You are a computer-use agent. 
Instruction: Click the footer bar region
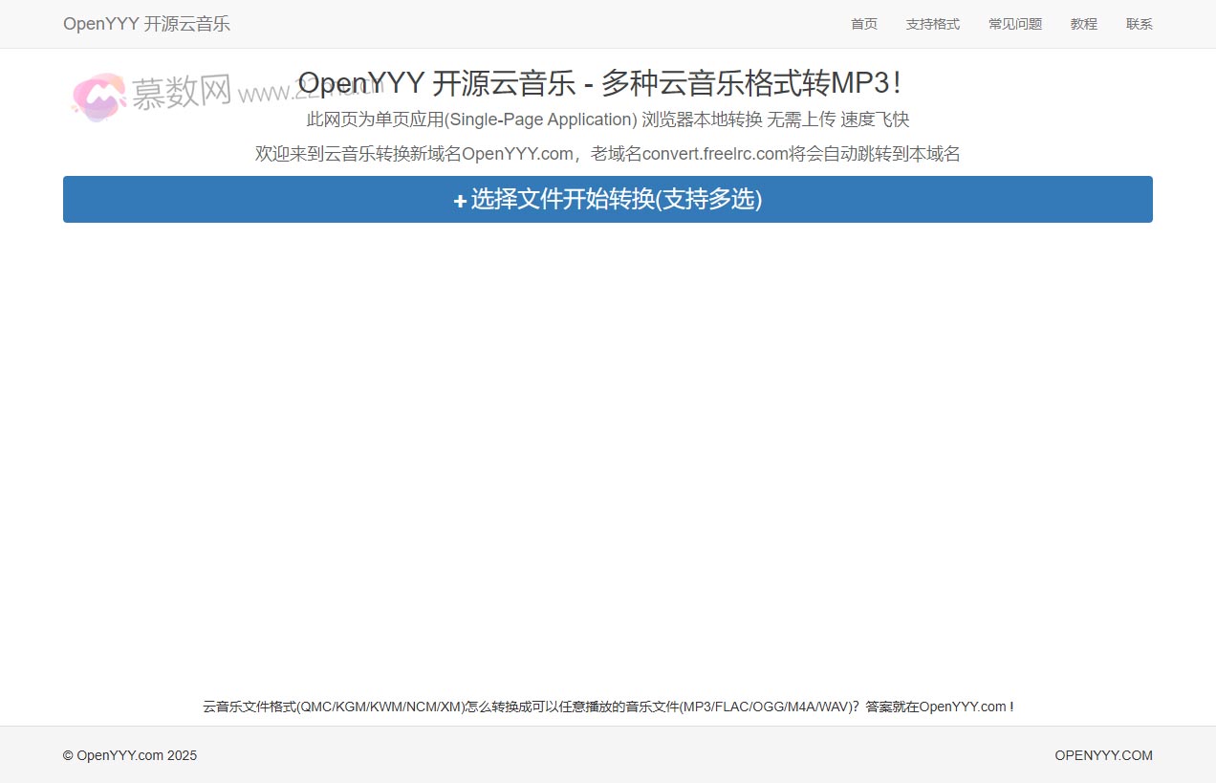pyautogui.click(x=608, y=755)
